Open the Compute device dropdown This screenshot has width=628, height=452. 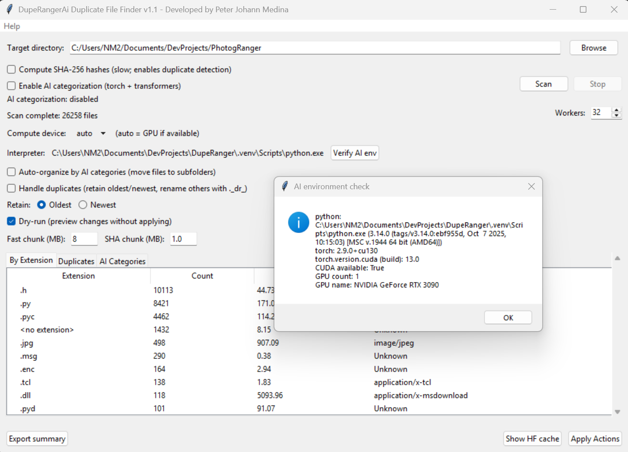[91, 133]
